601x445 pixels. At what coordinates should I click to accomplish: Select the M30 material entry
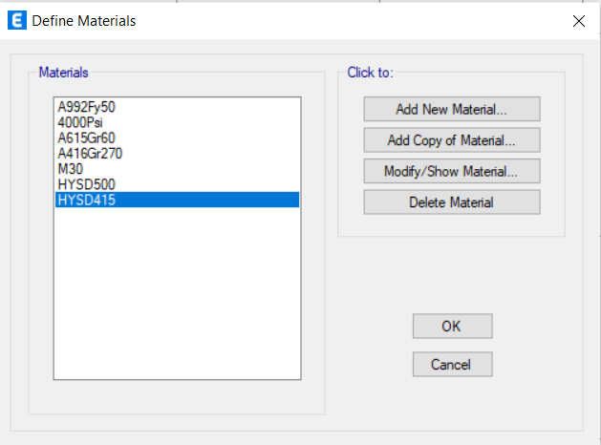[x=177, y=169]
